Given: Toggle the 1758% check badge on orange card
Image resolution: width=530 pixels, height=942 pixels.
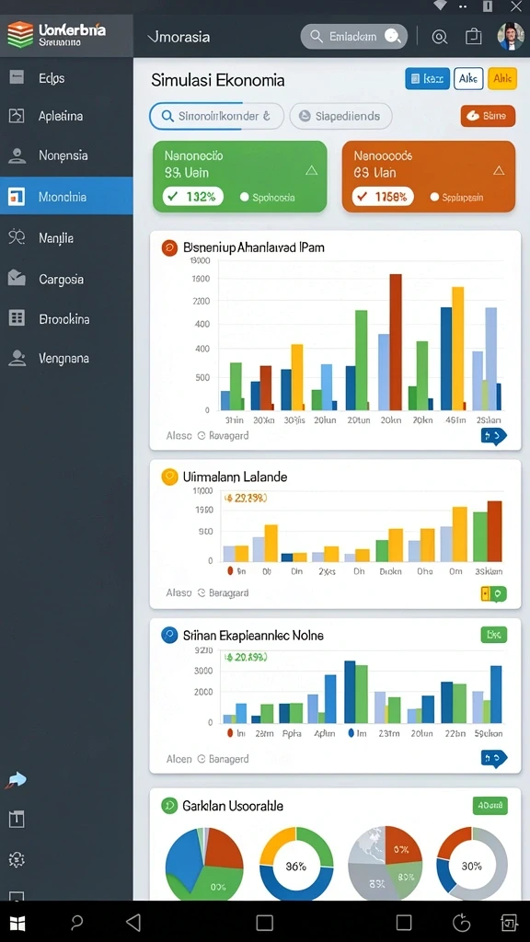Looking at the screenshot, I should (x=382, y=197).
